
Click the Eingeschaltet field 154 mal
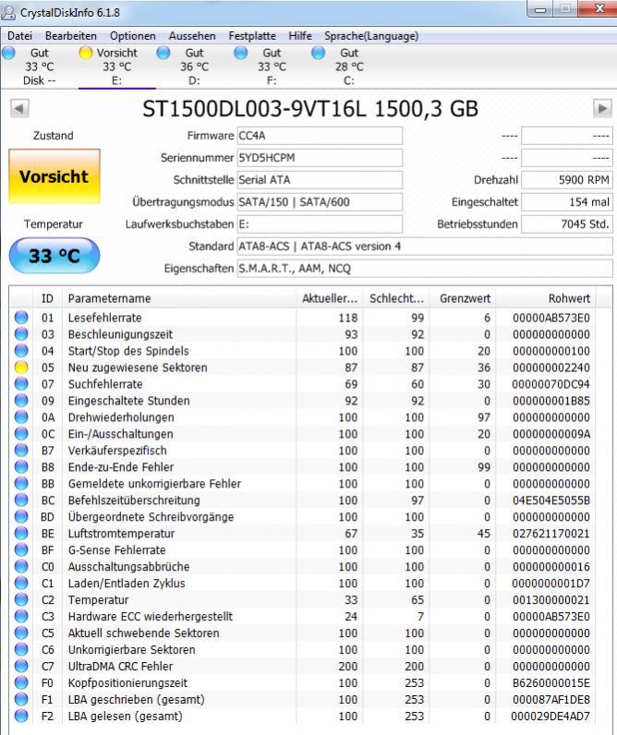(x=567, y=202)
